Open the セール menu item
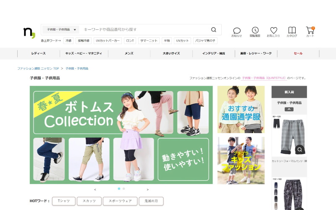Screen dimensions: 336x210 pos(298,53)
